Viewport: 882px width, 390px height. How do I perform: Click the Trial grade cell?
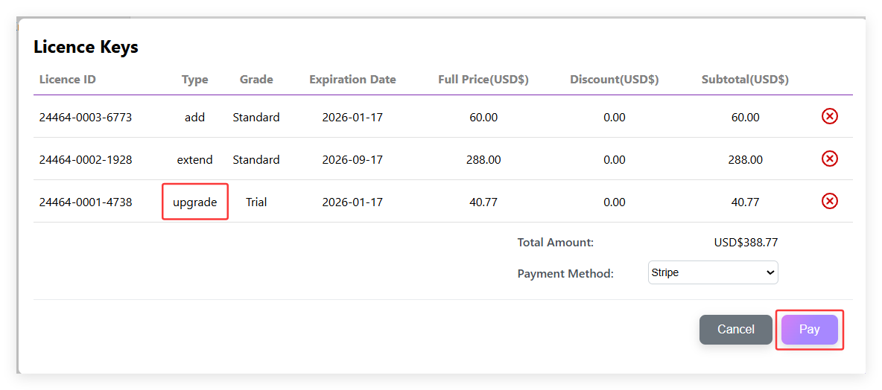(256, 202)
